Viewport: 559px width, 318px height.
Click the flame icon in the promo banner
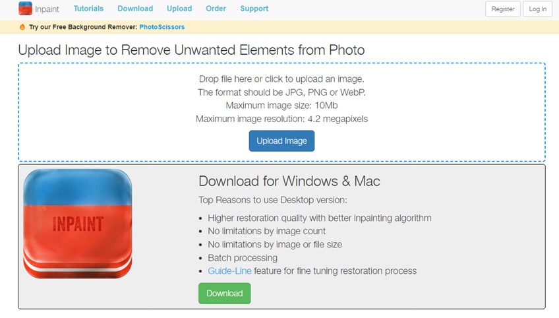22,27
